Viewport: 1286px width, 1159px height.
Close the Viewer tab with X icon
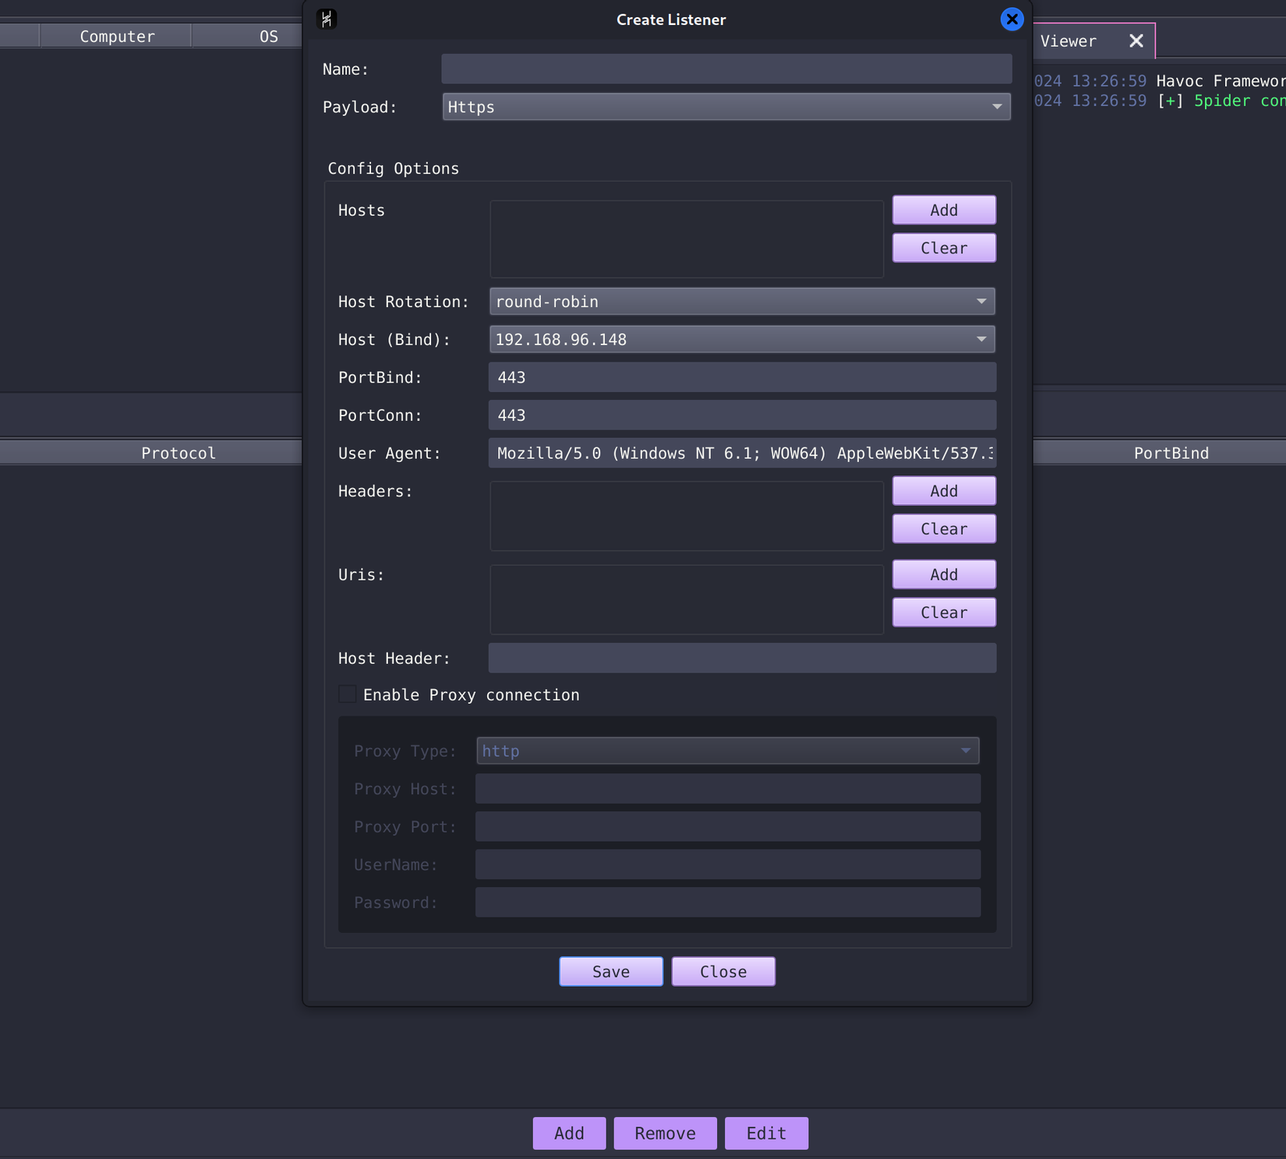point(1136,41)
